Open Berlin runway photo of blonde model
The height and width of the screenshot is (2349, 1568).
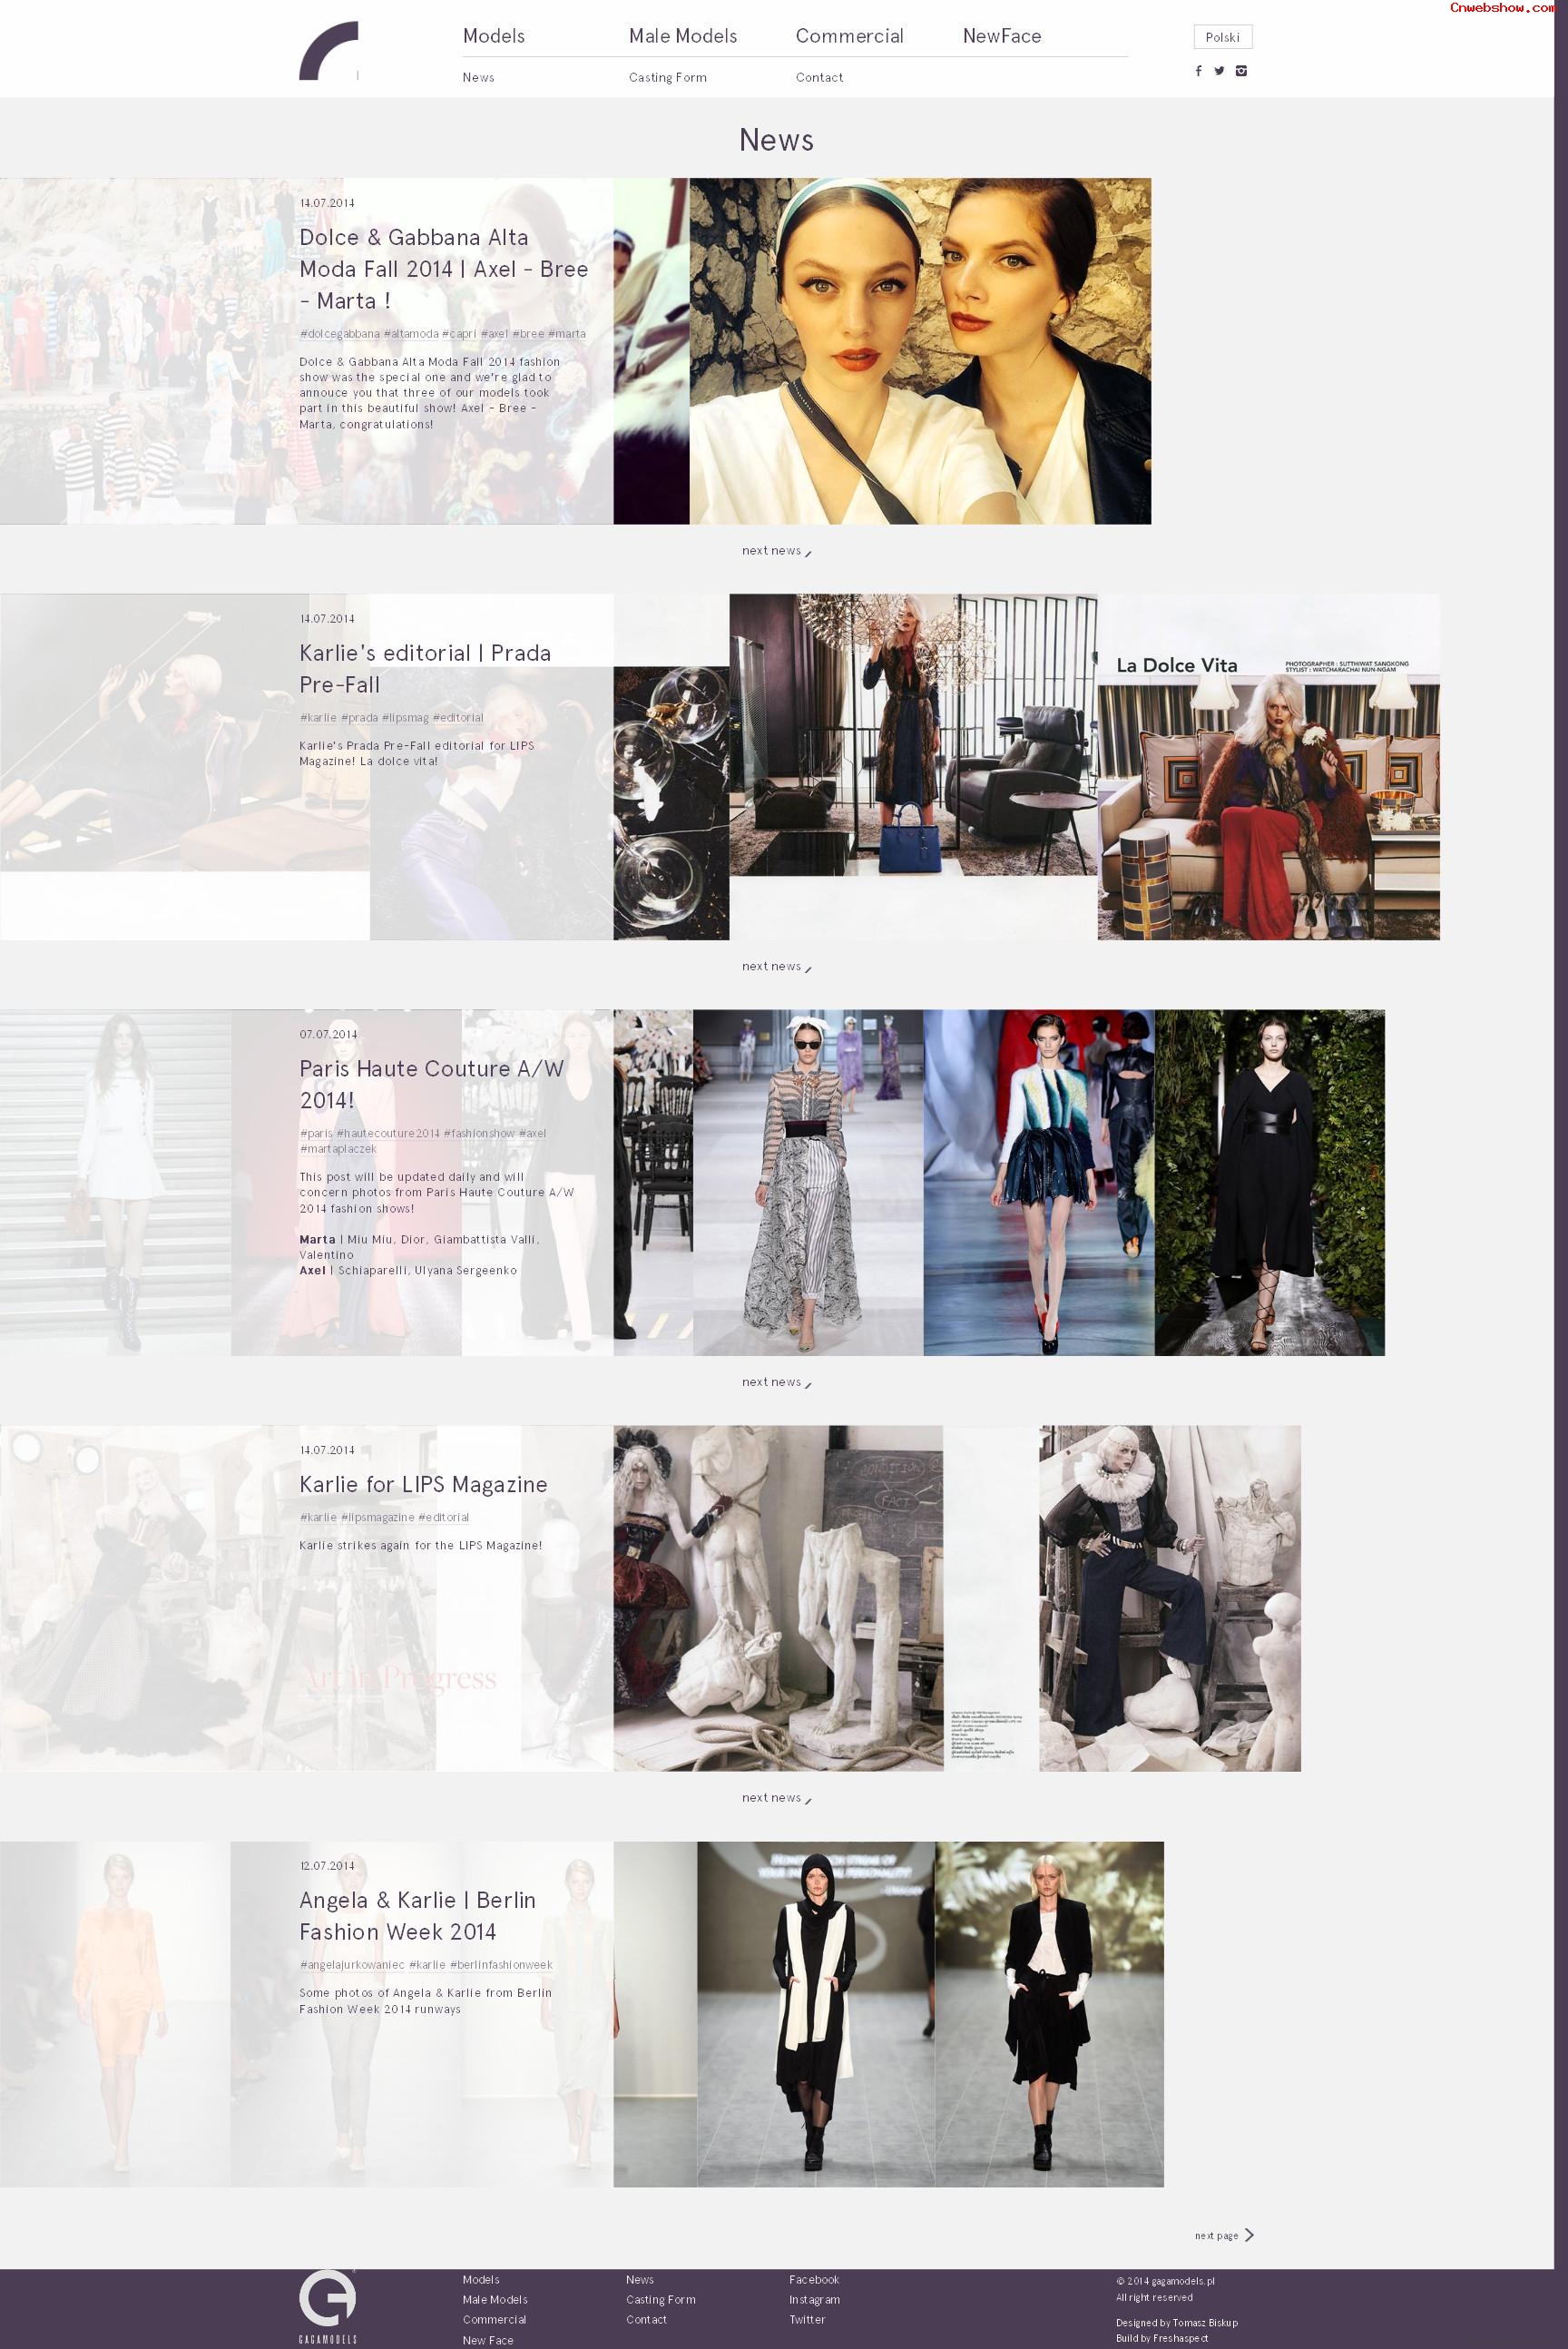coord(1049,2014)
